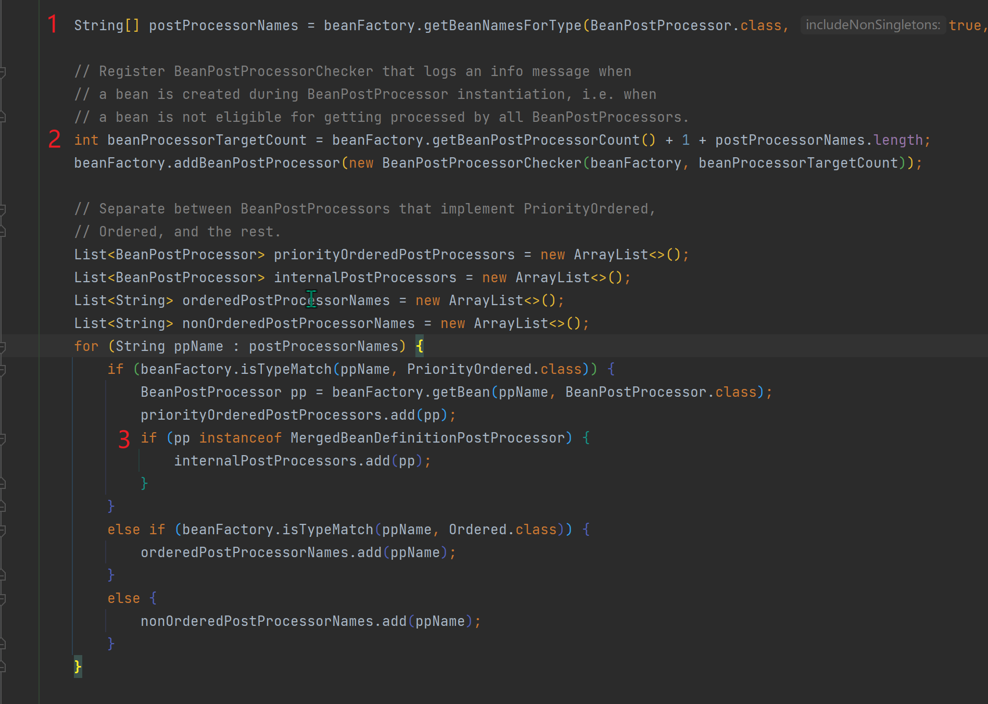Click the highlighted opening brace of the for loop
988x704 pixels.
pyautogui.click(x=420, y=346)
